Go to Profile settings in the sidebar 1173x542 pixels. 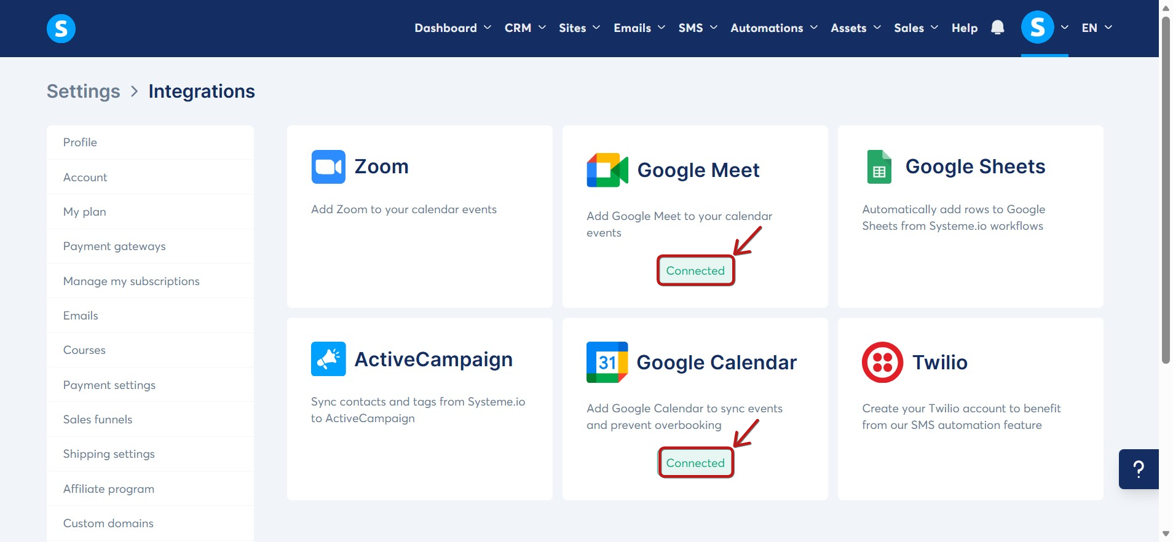click(150, 142)
